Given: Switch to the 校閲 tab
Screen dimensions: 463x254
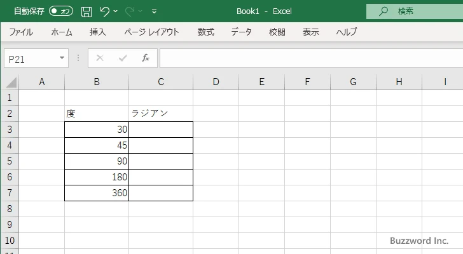Looking at the screenshot, I should tap(277, 32).
